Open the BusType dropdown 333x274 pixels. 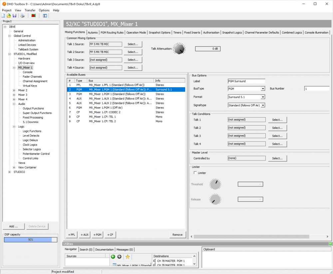[x=263, y=89]
